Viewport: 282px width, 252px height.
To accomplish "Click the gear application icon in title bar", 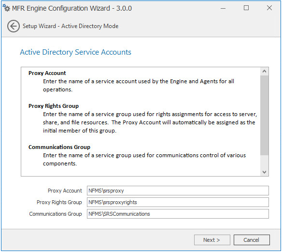I will tap(6, 8).
